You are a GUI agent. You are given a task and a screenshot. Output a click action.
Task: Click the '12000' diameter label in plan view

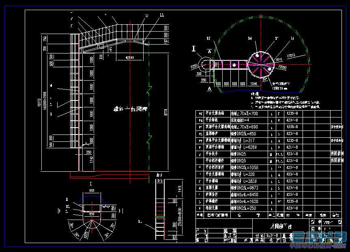pyautogui.click(x=282, y=67)
